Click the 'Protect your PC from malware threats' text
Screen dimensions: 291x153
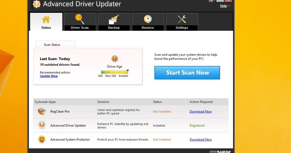(123, 140)
